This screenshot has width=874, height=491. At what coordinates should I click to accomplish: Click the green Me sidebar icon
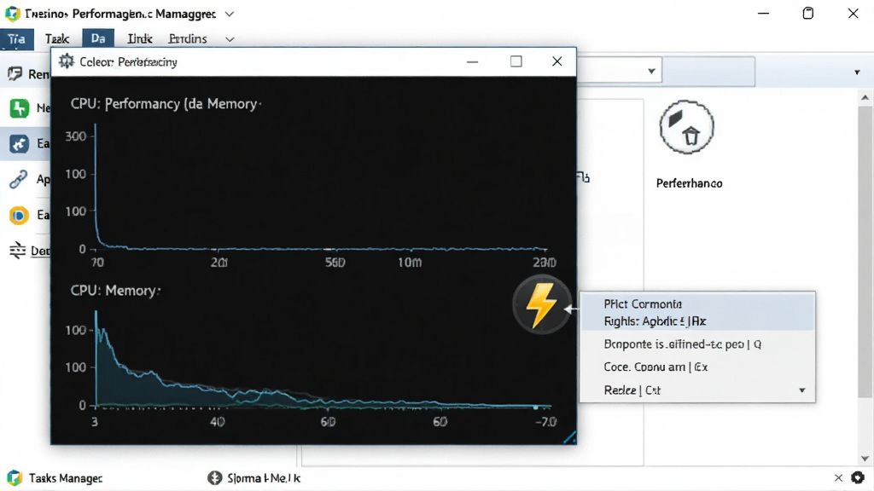(x=19, y=108)
